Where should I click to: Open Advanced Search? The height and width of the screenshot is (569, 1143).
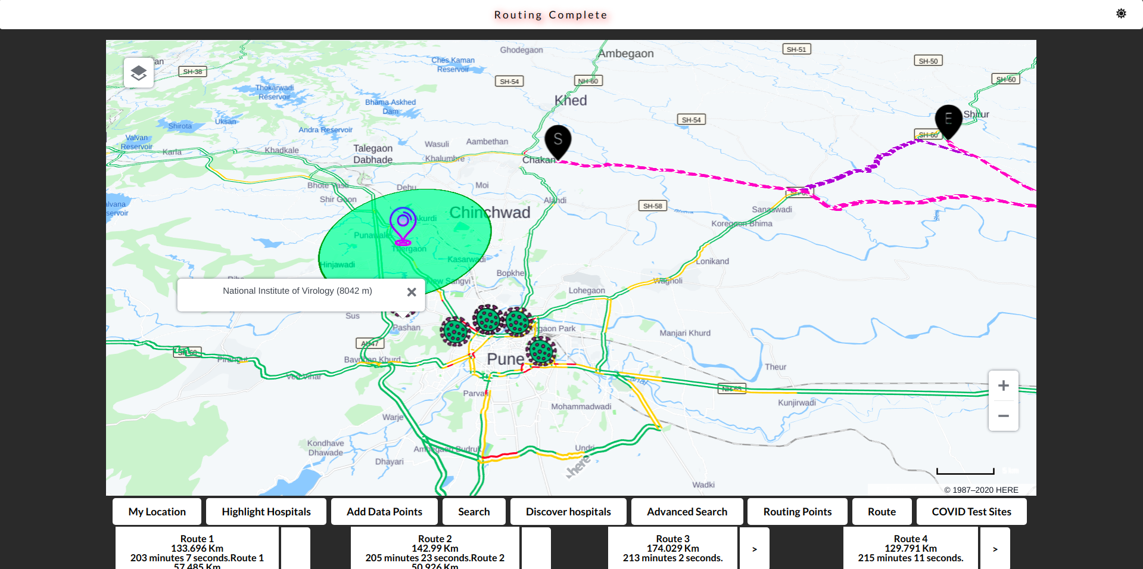(x=687, y=512)
